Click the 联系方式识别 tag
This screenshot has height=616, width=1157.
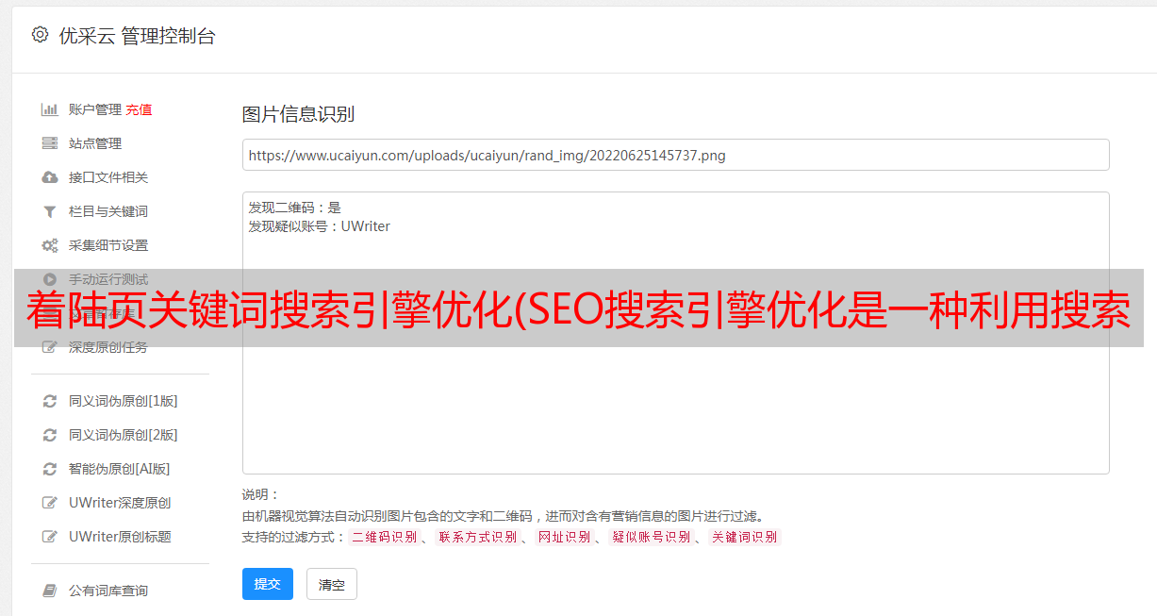click(x=477, y=537)
